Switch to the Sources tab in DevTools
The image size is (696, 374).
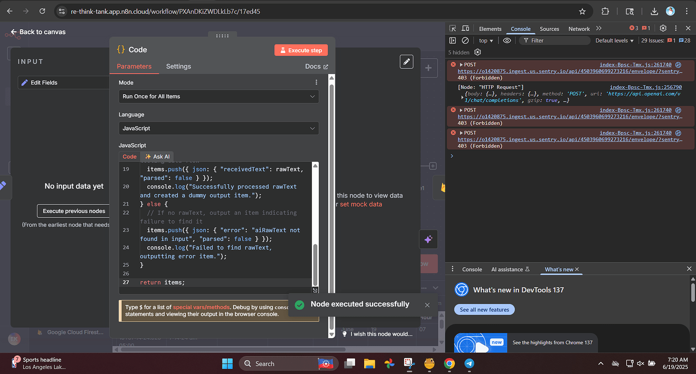click(x=549, y=29)
